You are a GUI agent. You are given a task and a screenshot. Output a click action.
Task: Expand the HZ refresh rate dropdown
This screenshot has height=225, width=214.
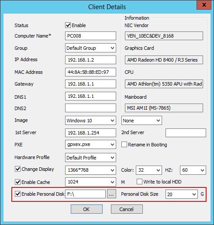click(193, 170)
